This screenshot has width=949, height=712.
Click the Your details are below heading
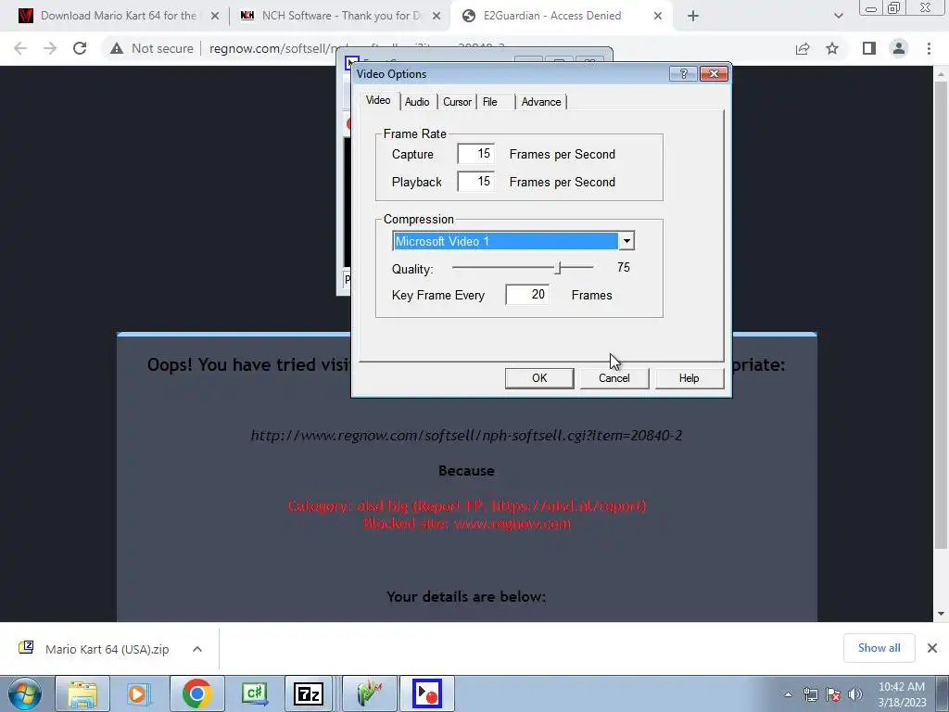pos(466,596)
